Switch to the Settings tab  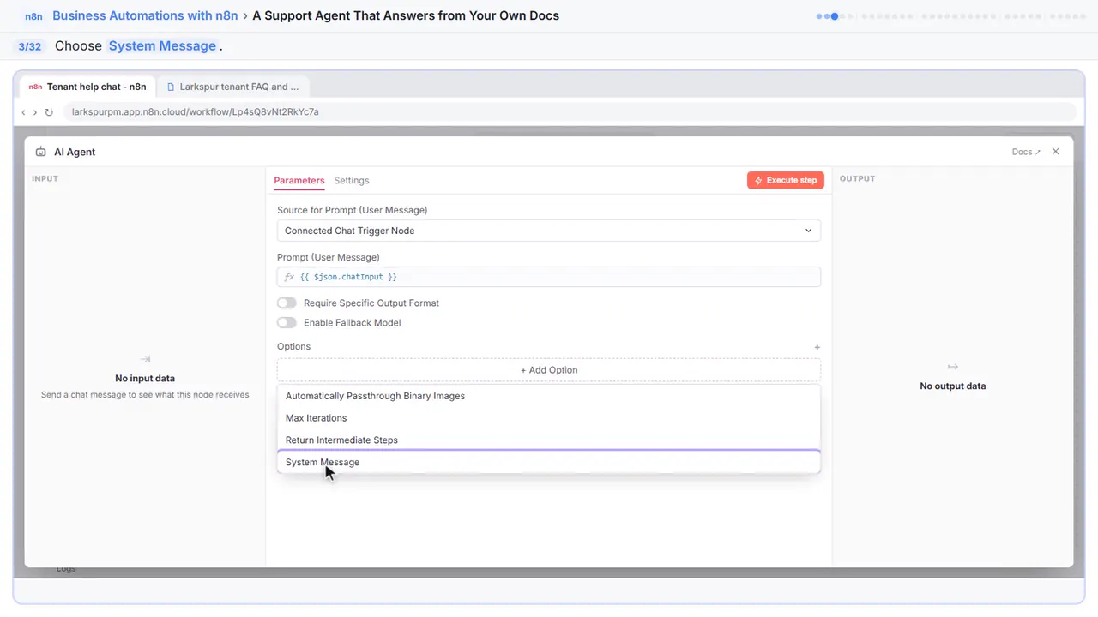point(352,181)
